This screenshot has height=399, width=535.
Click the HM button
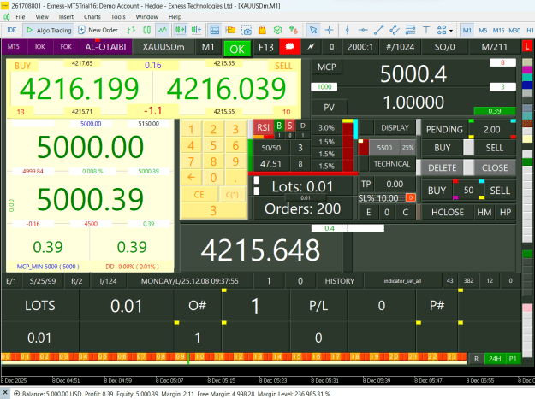pyautogui.click(x=484, y=212)
